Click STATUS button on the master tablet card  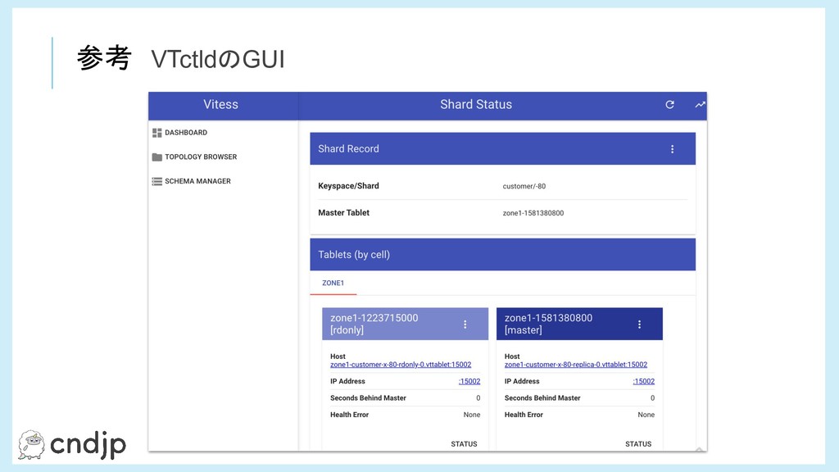click(x=638, y=444)
